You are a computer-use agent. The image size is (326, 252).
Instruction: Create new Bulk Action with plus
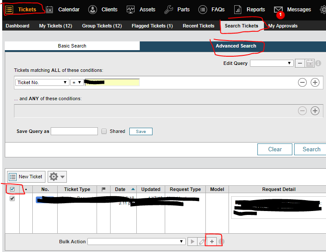point(212,242)
